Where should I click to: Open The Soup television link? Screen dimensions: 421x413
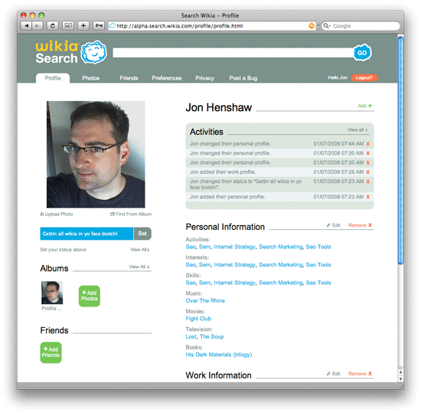click(212, 336)
